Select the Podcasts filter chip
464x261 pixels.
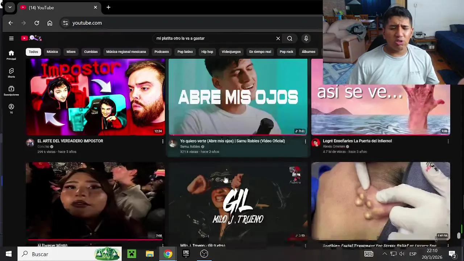coord(162,52)
